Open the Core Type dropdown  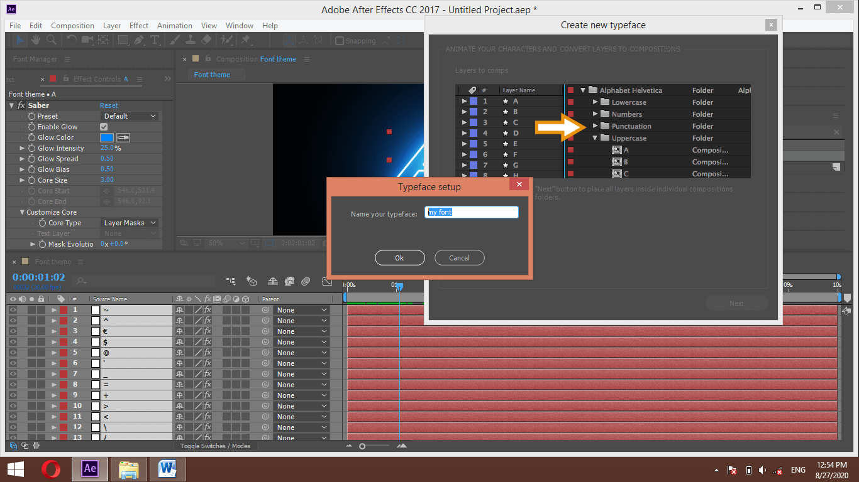point(130,223)
